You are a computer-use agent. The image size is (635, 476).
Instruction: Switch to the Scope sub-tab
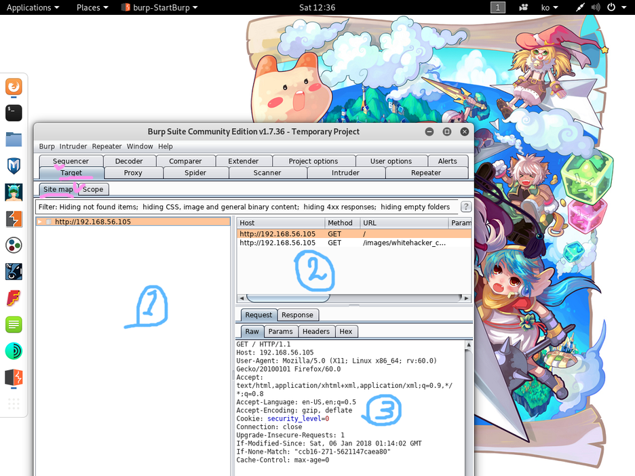point(93,189)
